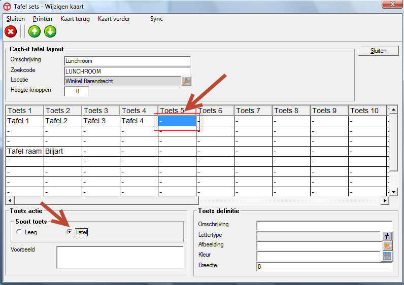Open the Printen menu
This screenshot has height=285, width=404.
(x=43, y=19)
